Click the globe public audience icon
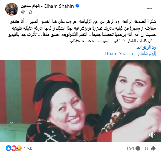 [30, 12]
